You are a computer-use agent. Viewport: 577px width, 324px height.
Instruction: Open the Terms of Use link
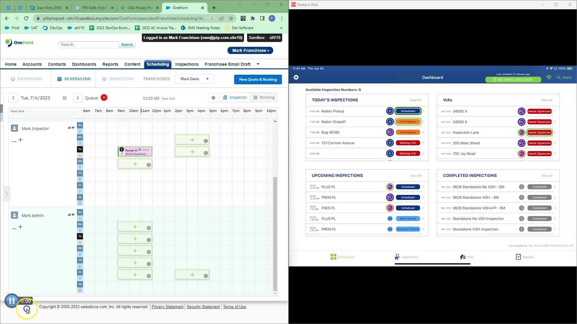[x=234, y=307]
